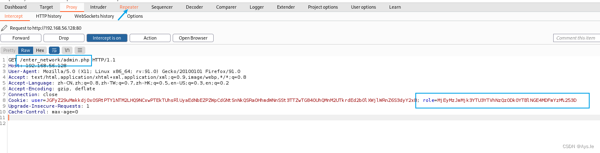The height and width of the screenshot is (153, 600).
Task: Open the WebSockets history subtab
Action: click(94, 16)
